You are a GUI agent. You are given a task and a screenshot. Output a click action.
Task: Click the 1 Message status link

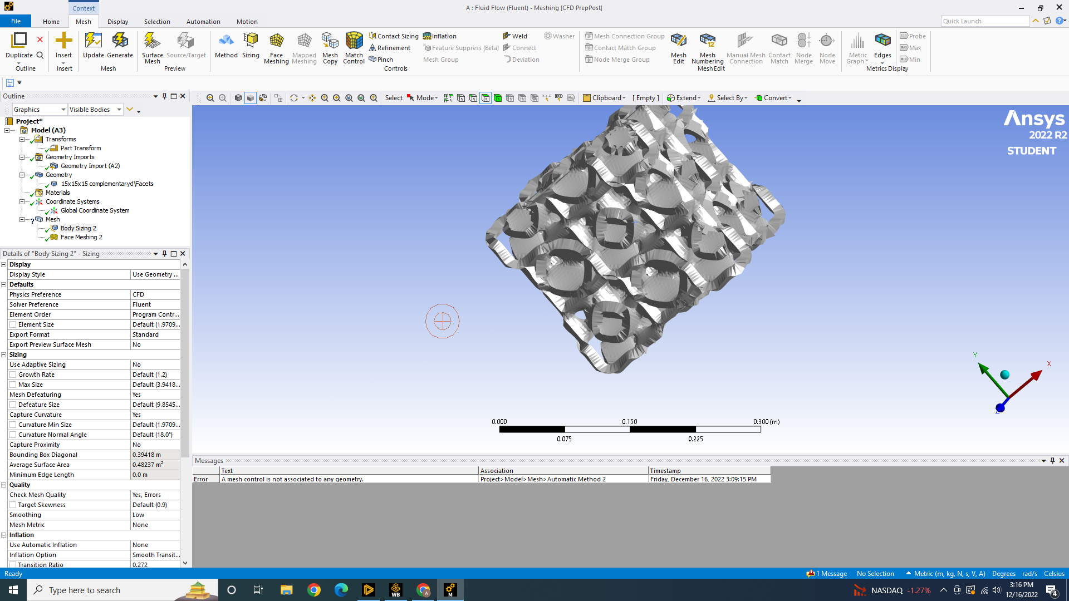pos(827,574)
